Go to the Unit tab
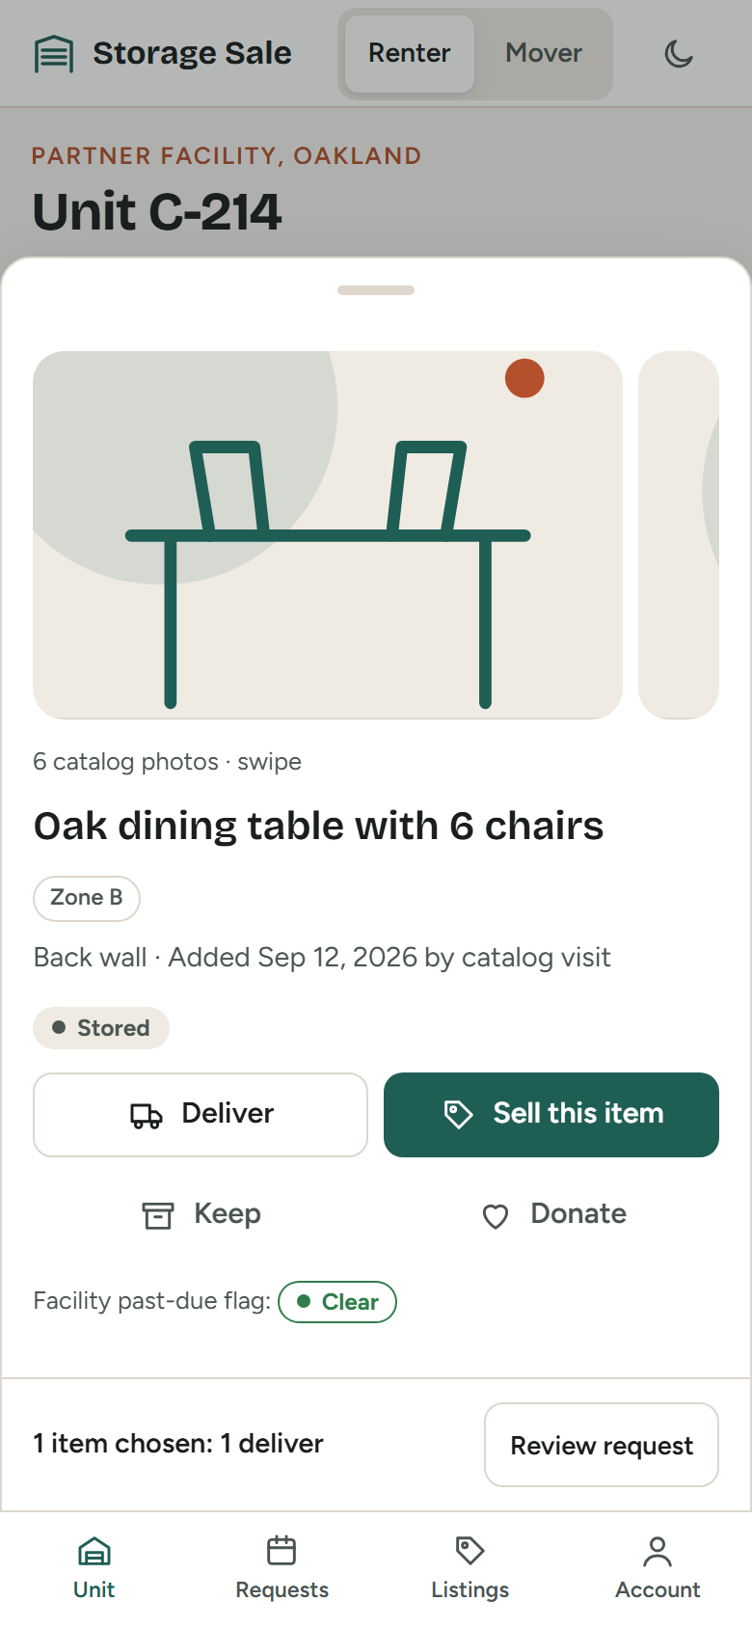The width and height of the screenshot is (752, 1628). click(94, 1568)
